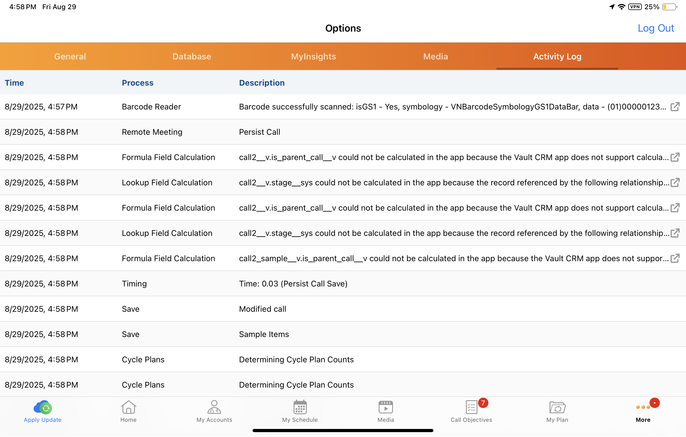Expand call2_sample Formula Field entry details

(675, 259)
